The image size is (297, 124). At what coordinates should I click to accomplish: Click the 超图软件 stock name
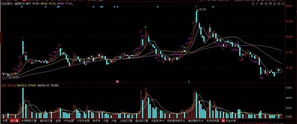pos(20,4)
